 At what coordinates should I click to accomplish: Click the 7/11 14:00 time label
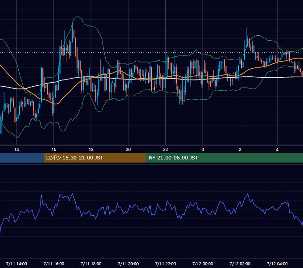point(16,264)
